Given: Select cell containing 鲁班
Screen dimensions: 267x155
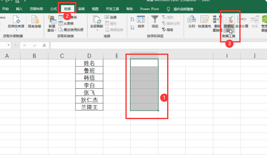Looking at the screenshot, I should 89,70.
